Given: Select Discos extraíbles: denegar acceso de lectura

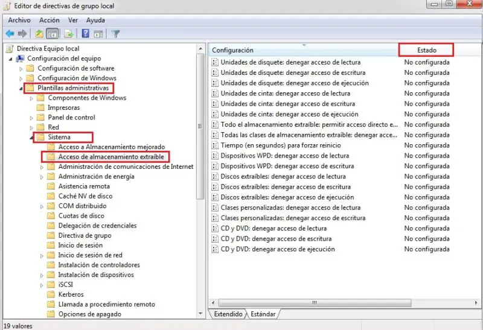Looking at the screenshot, I should click(x=283, y=176).
